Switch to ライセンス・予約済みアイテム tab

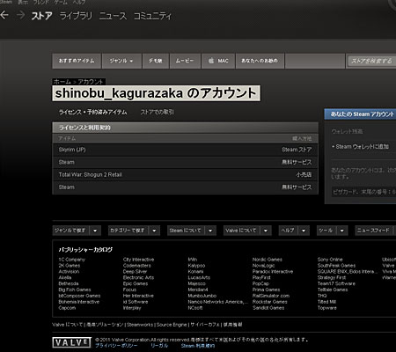(x=93, y=112)
